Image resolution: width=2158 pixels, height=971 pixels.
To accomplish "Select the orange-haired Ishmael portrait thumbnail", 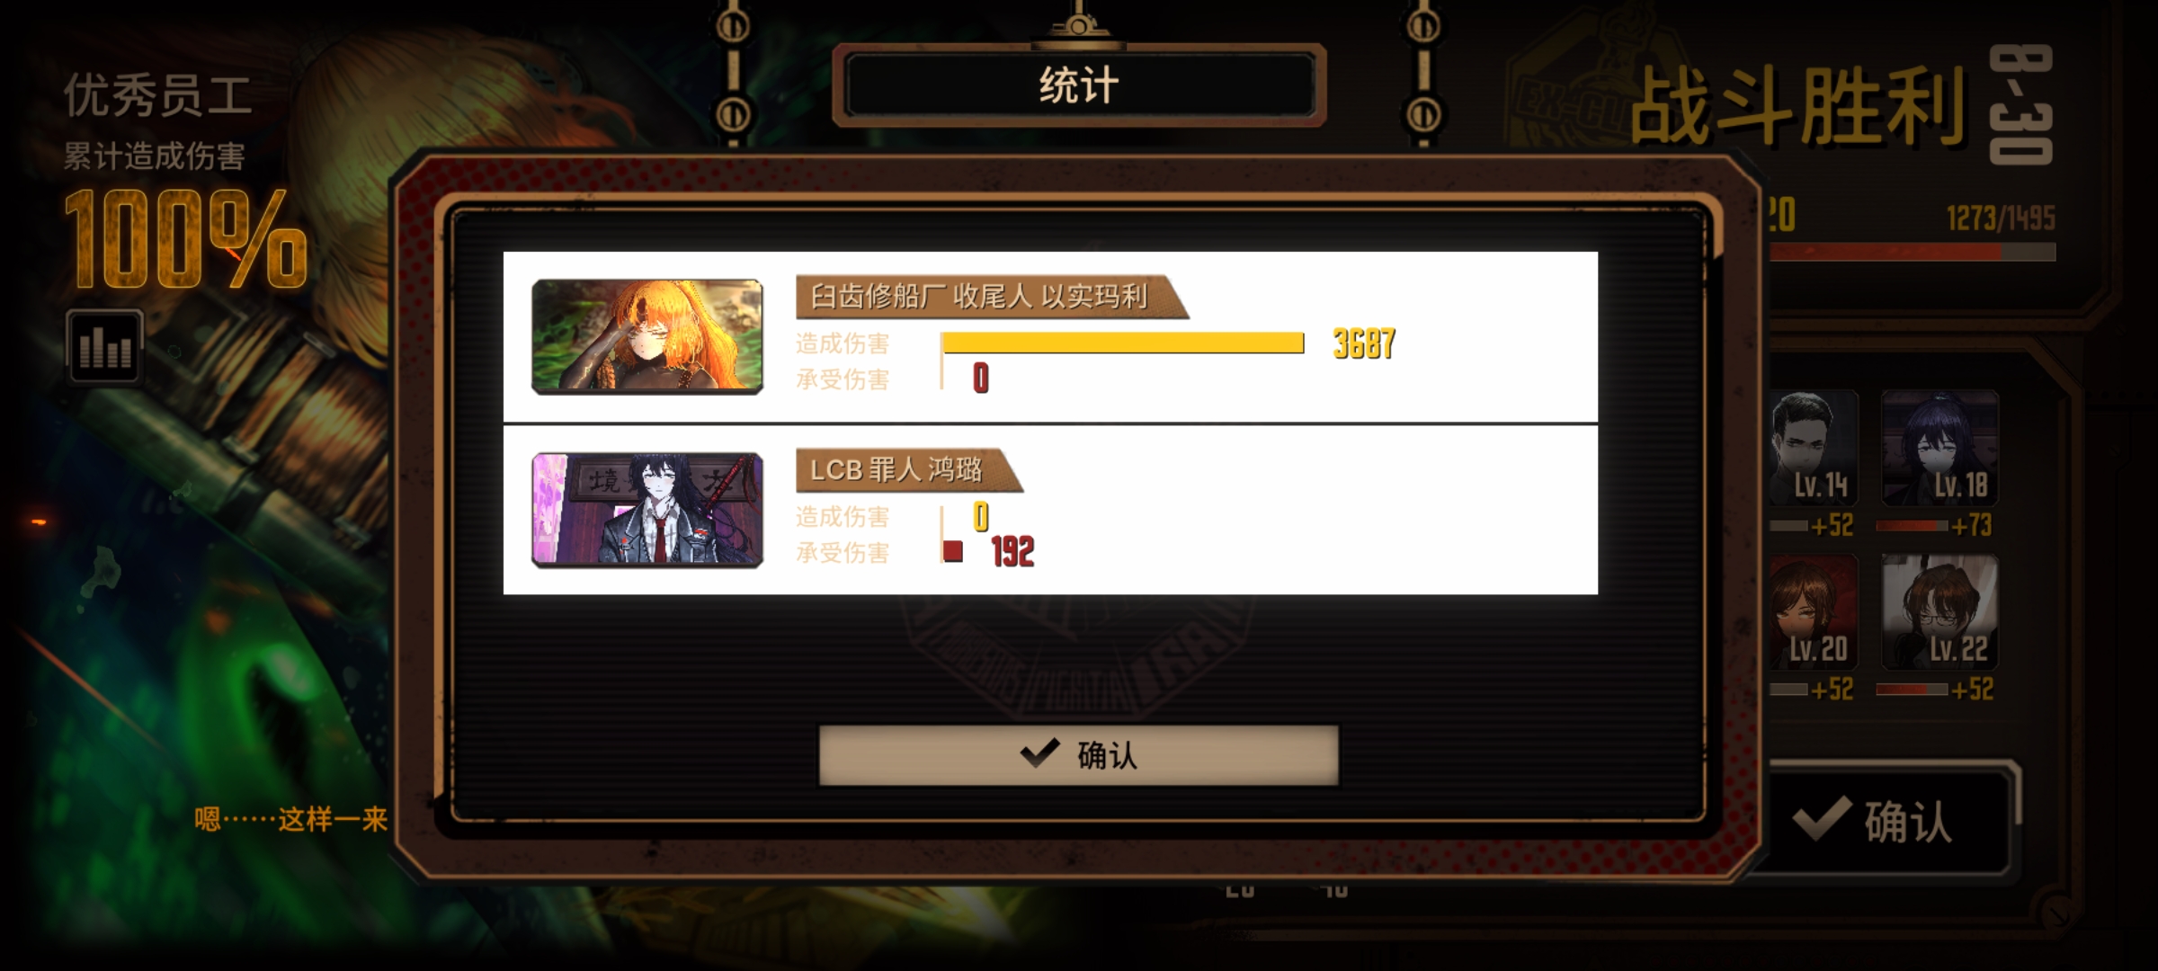I will coord(647,336).
